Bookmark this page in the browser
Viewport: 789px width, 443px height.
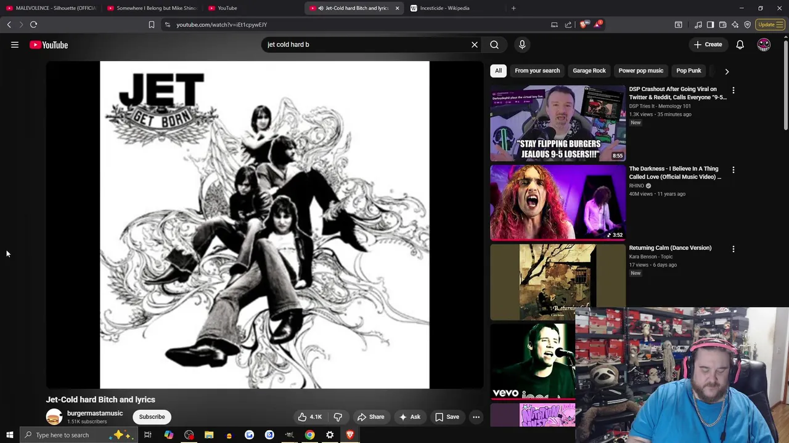pos(151,25)
